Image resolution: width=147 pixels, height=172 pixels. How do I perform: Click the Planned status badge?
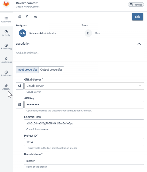tap(136, 4)
